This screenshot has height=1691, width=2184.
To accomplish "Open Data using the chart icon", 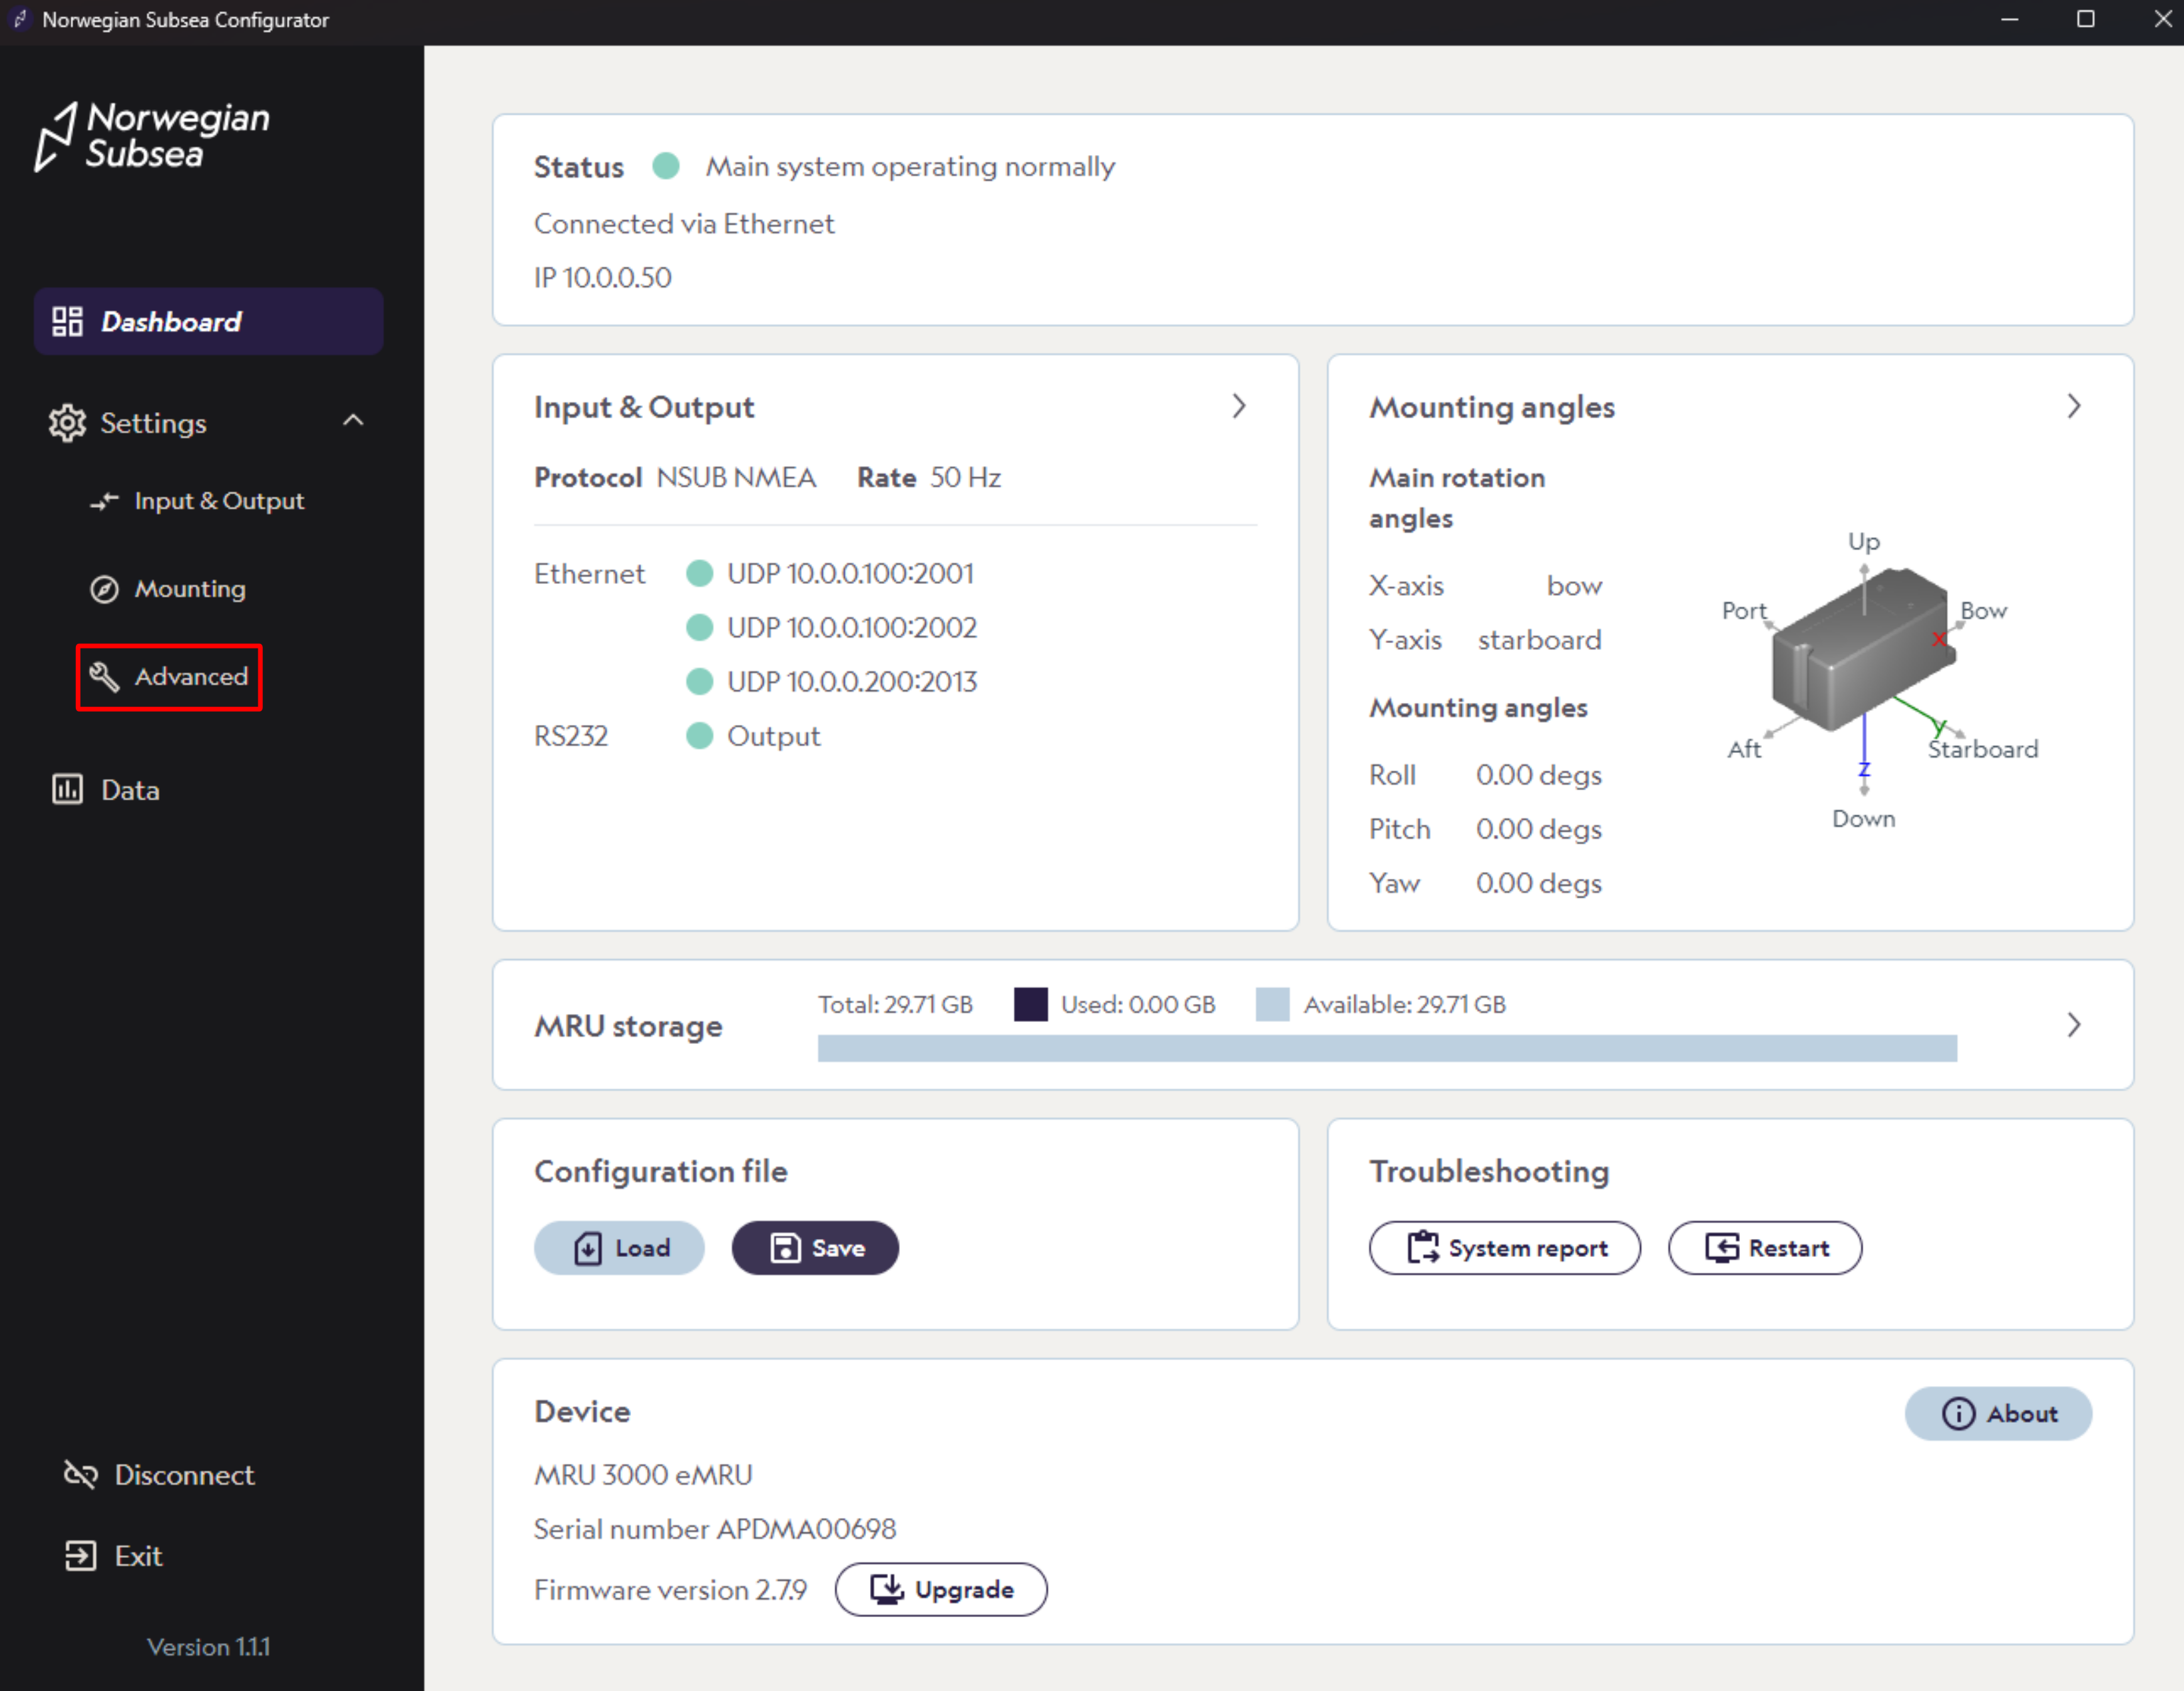I will point(67,789).
